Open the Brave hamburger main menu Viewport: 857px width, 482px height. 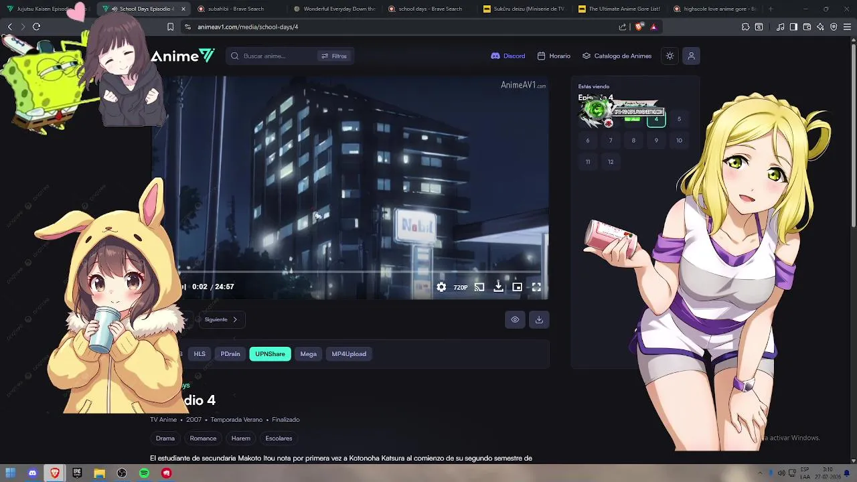point(848,27)
